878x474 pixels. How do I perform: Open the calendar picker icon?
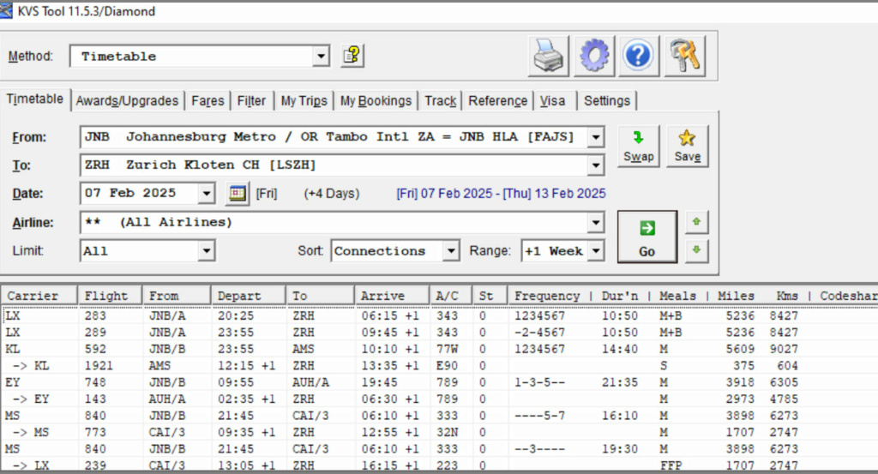click(x=238, y=194)
